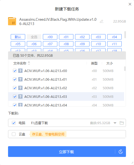Click the 类型 column header

94,63
